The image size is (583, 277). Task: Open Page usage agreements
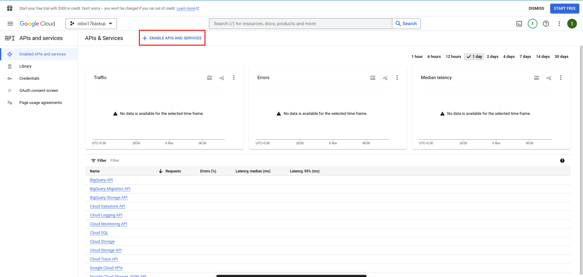(39, 103)
